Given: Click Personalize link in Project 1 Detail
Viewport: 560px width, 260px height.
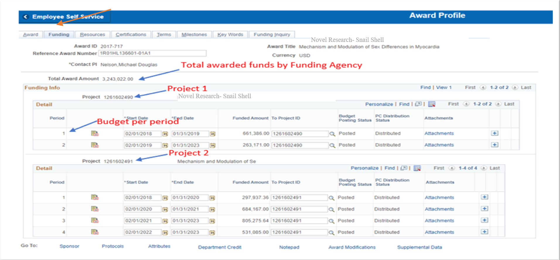Looking at the screenshot, I should (x=379, y=104).
